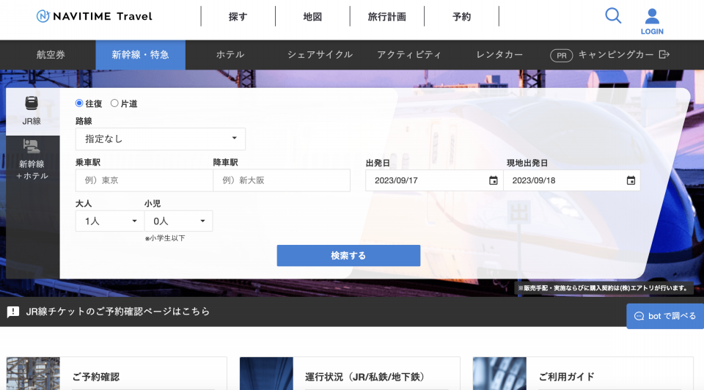Open JR線チケットのご予約確認ページはこちら link
This screenshot has height=390, width=704.
117,312
